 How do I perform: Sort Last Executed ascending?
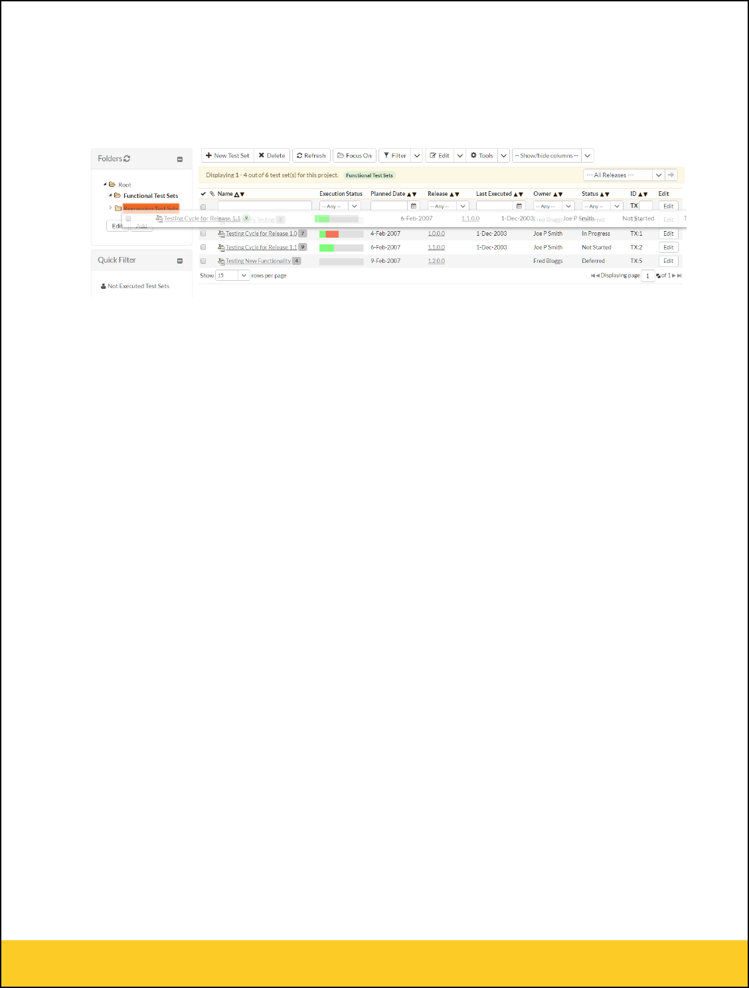(516, 194)
